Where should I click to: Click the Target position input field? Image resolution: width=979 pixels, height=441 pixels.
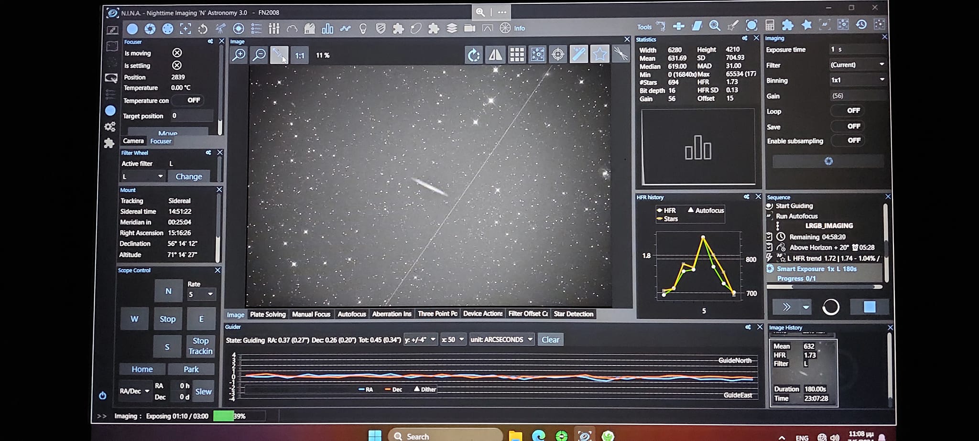coord(192,116)
